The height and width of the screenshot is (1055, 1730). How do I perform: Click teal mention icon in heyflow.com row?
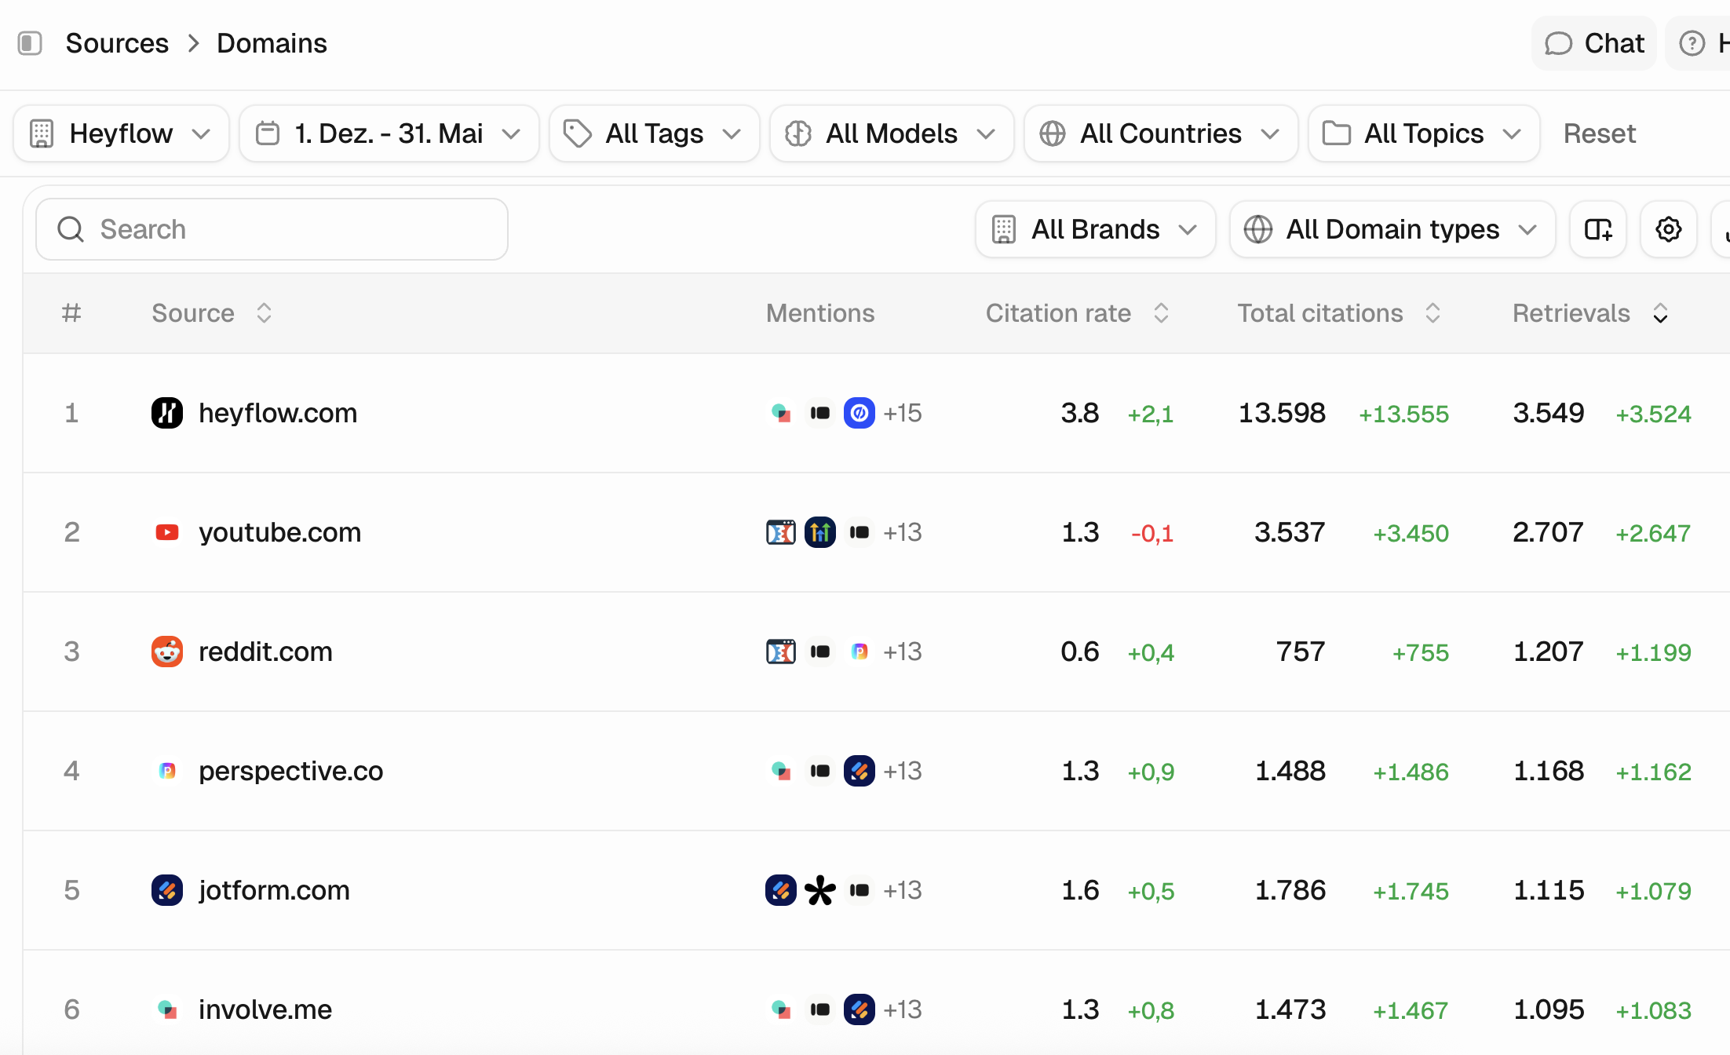[x=781, y=413]
